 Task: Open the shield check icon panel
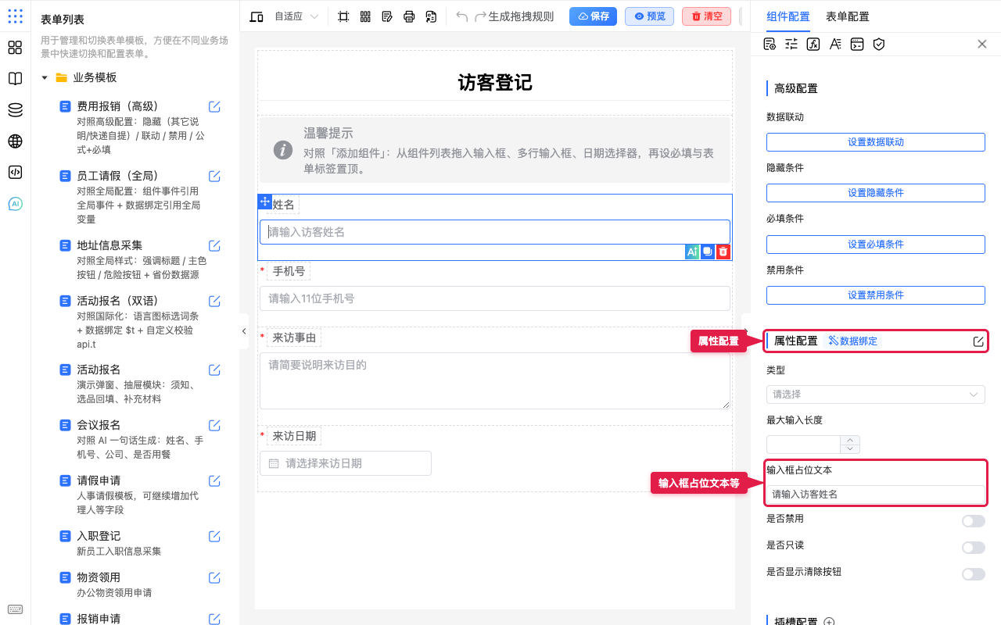(879, 44)
